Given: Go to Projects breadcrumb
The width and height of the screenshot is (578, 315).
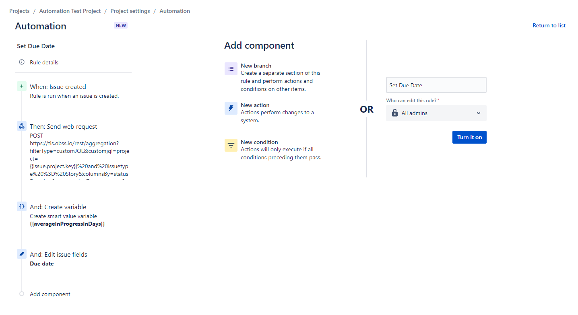Looking at the screenshot, I should tap(19, 11).
